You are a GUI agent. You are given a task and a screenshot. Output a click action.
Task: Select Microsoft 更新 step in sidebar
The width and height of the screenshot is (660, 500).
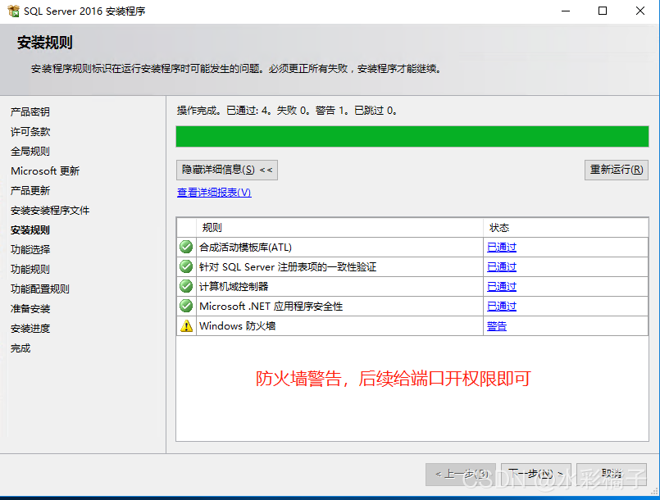tap(45, 170)
